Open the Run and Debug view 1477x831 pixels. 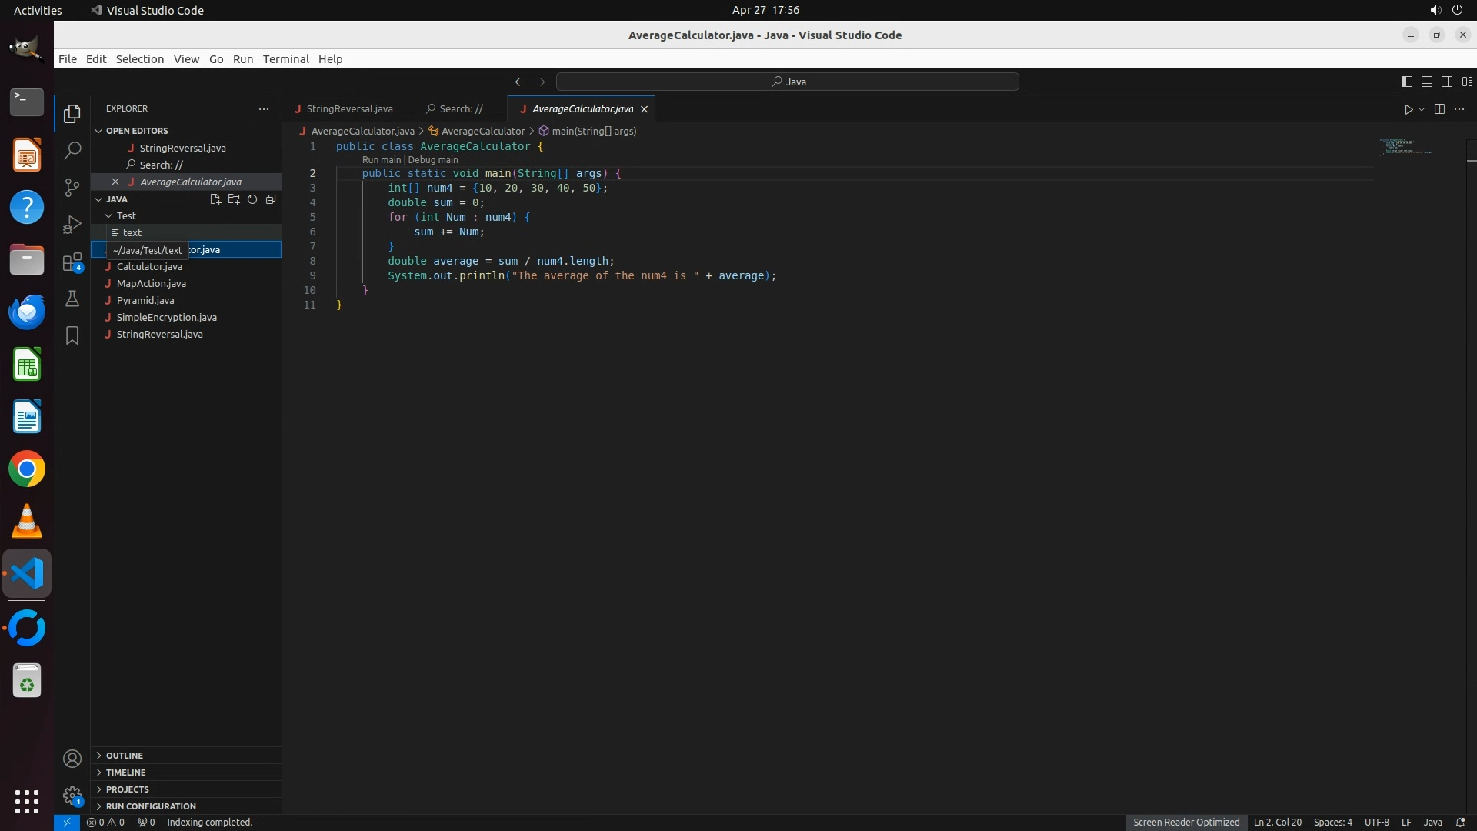(x=72, y=225)
